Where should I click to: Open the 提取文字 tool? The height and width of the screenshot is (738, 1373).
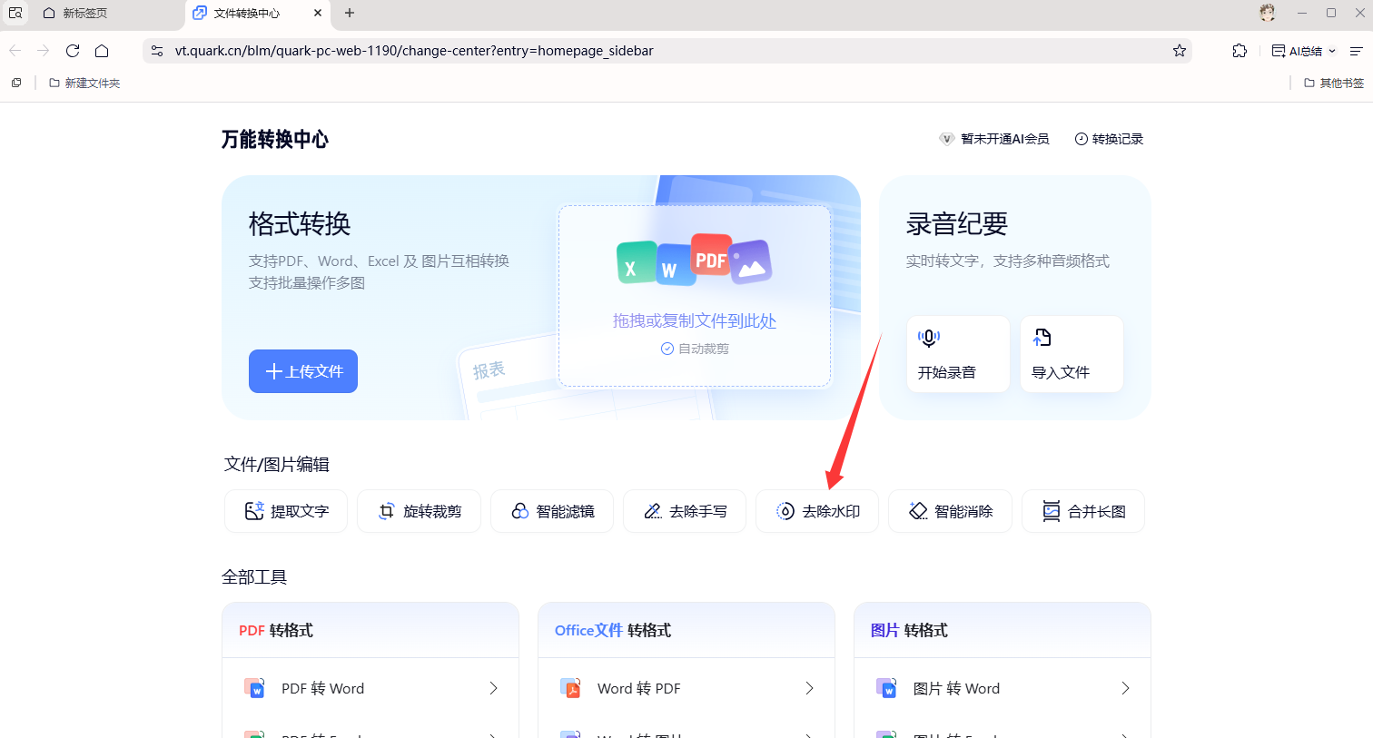286,511
